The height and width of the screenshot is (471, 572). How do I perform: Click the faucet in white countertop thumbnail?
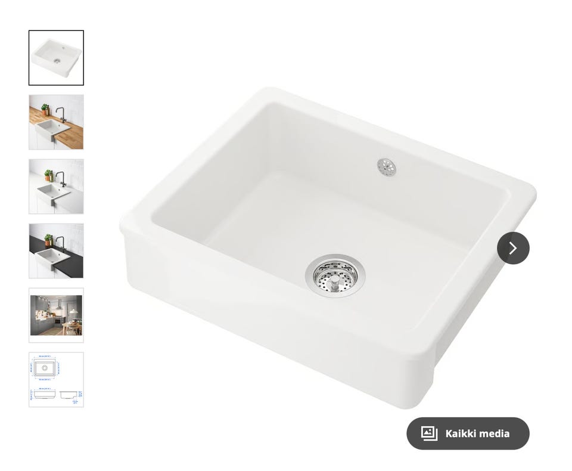point(62,179)
